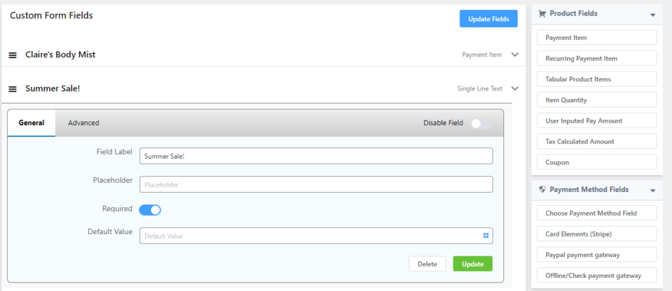Click the shopping cart icon in Product Fields

[542, 14]
